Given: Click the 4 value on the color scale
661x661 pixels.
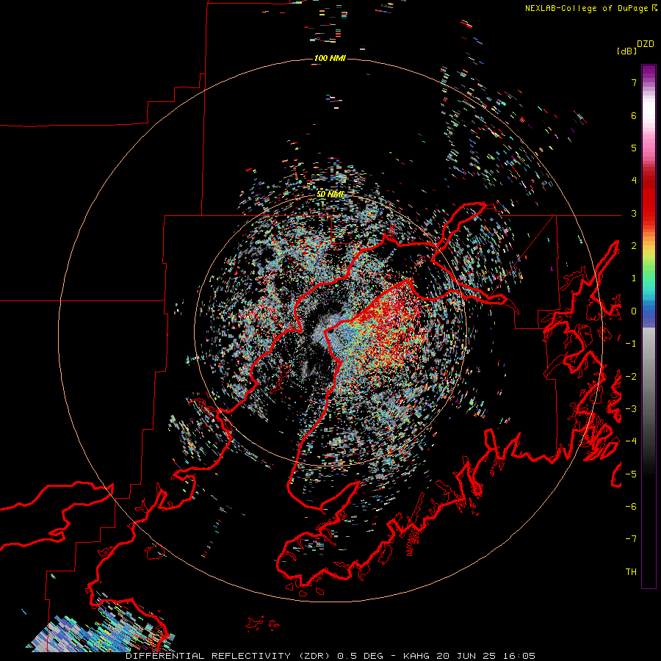Looking at the screenshot, I should point(634,181).
